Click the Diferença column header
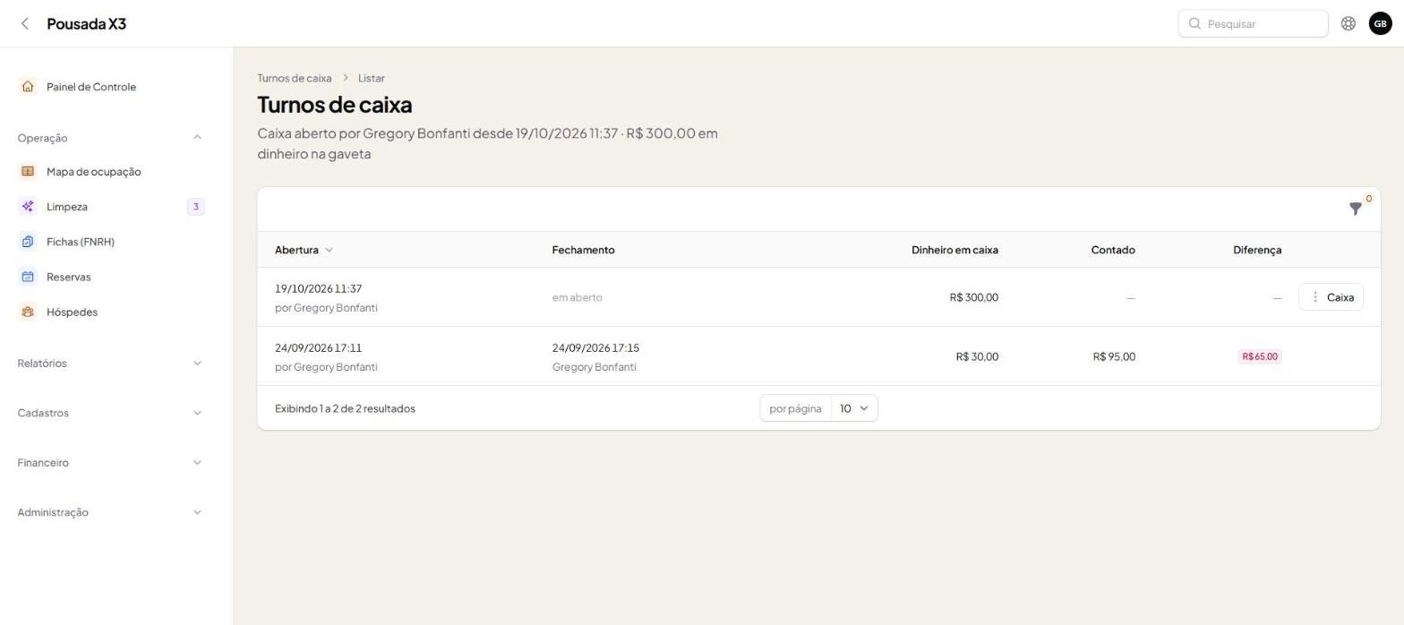Viewport: 1404px width, 625px height. [1257, 250]
